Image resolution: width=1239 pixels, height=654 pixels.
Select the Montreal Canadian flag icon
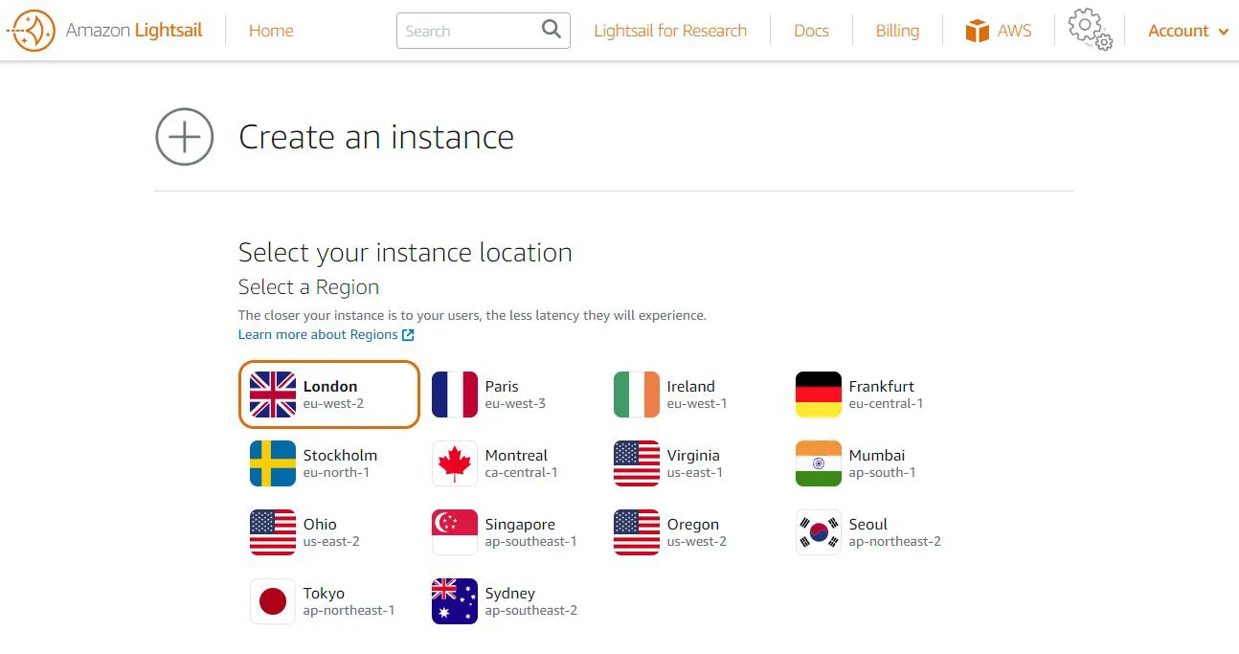455,463
